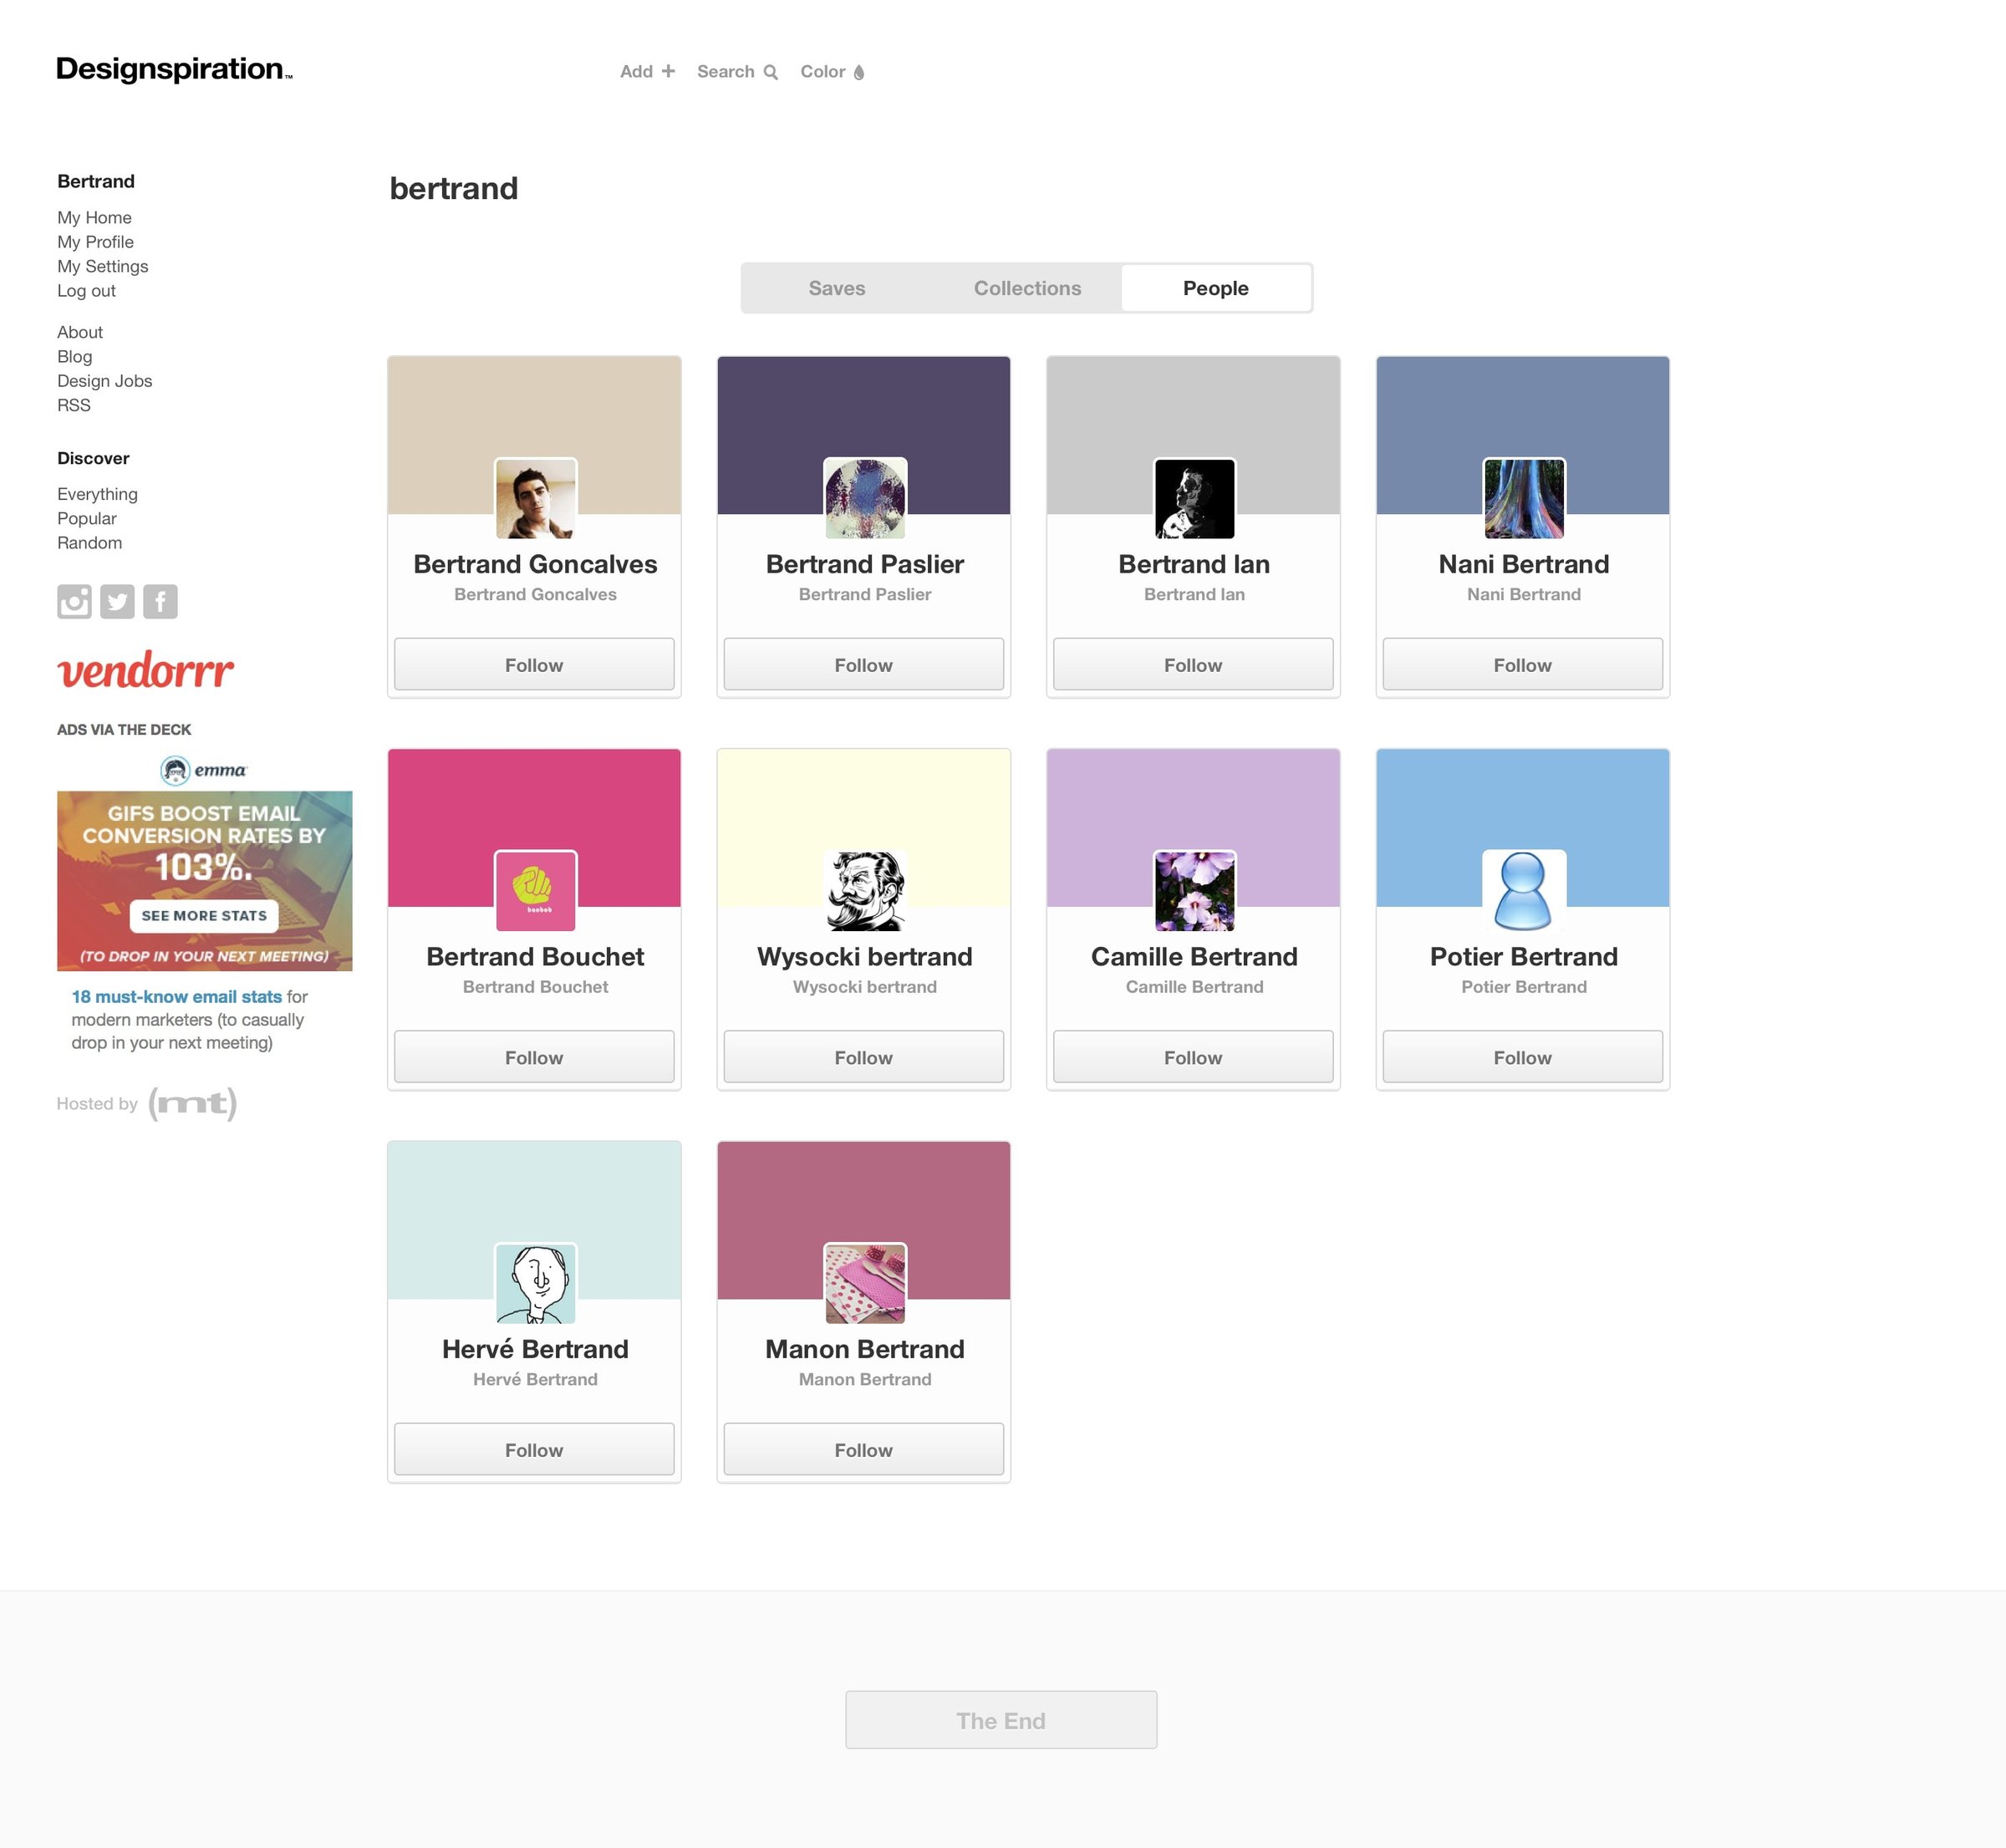Open My Settings link
The width and height of the screenshot is (2006, 1848).
coord(102,266)
